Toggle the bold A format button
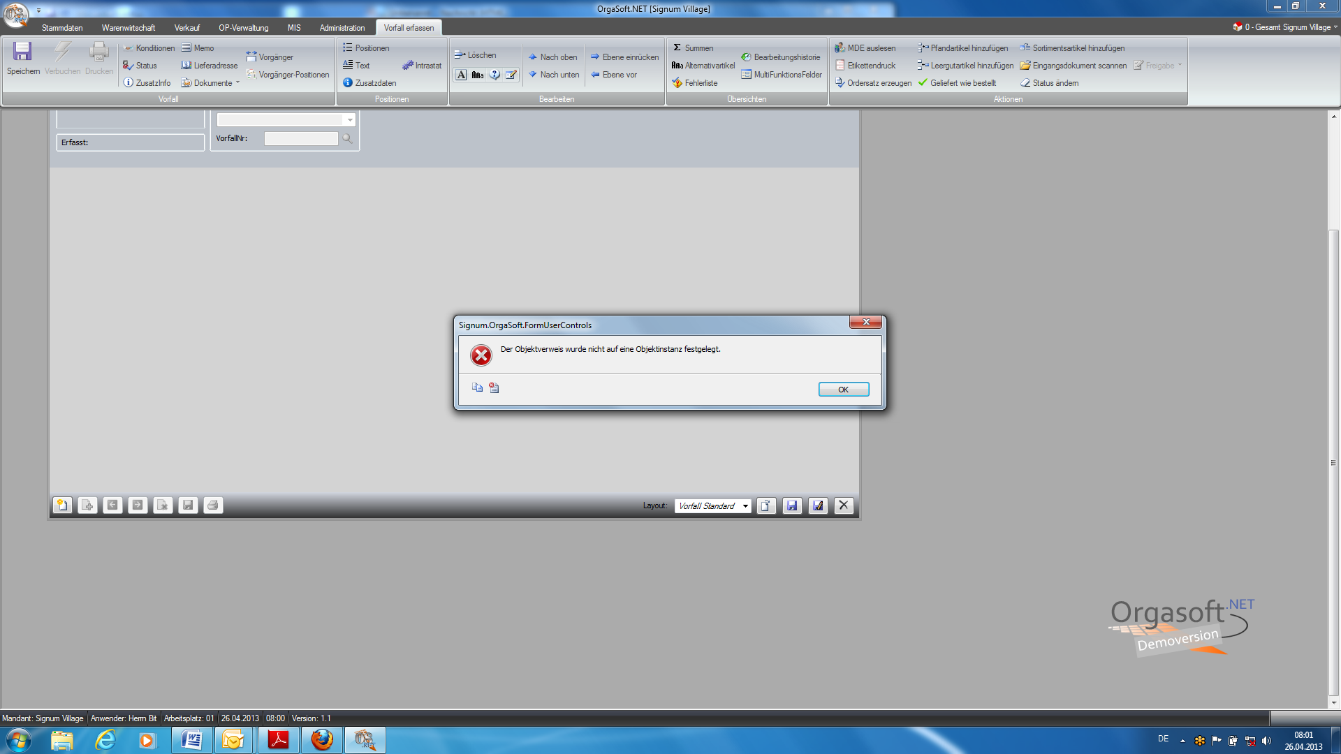 tap(461, 75)
